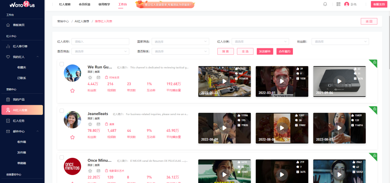Play the 2022-03-01 video
The height and width of the screenshot is (183, 390).
click(282, 81)
